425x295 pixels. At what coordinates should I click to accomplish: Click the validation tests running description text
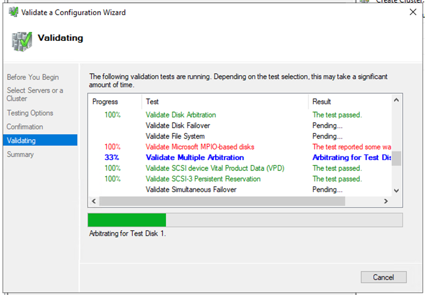(x=238, y=81)
